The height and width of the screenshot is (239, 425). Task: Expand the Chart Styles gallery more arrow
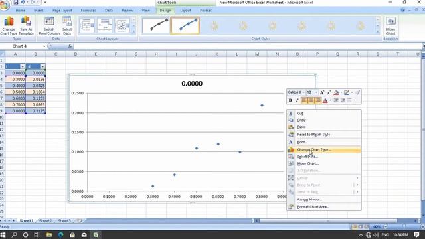(x=378, y=32)
